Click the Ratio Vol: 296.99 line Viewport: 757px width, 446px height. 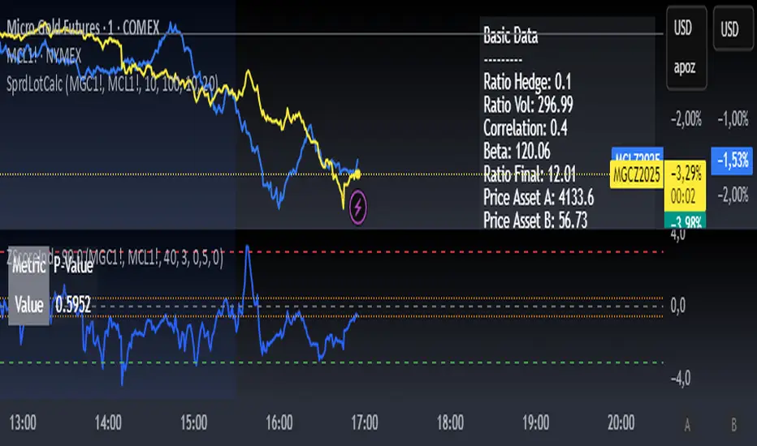pyautogui.click(x=528, y=105)
